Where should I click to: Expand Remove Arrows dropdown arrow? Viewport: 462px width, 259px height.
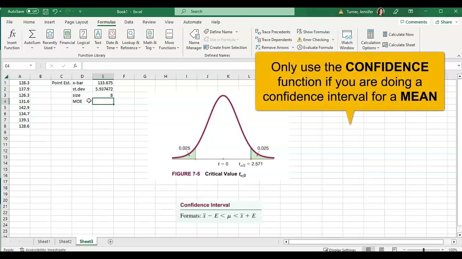click(x=293, y=47)
